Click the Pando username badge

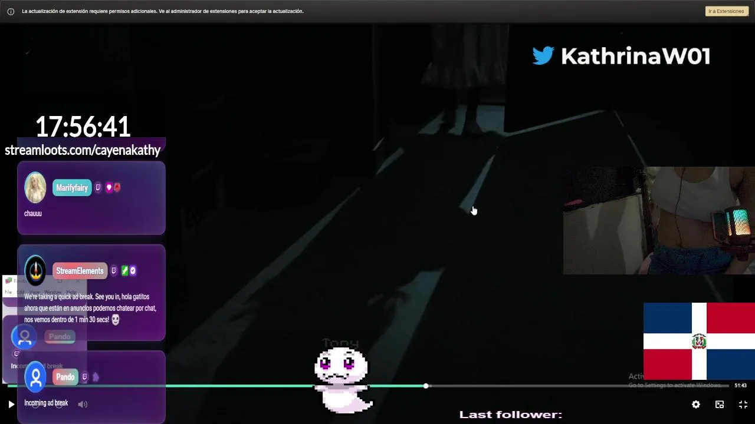65,377
